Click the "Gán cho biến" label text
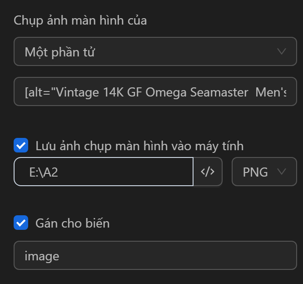303x284 pixels. click(72, 223)
